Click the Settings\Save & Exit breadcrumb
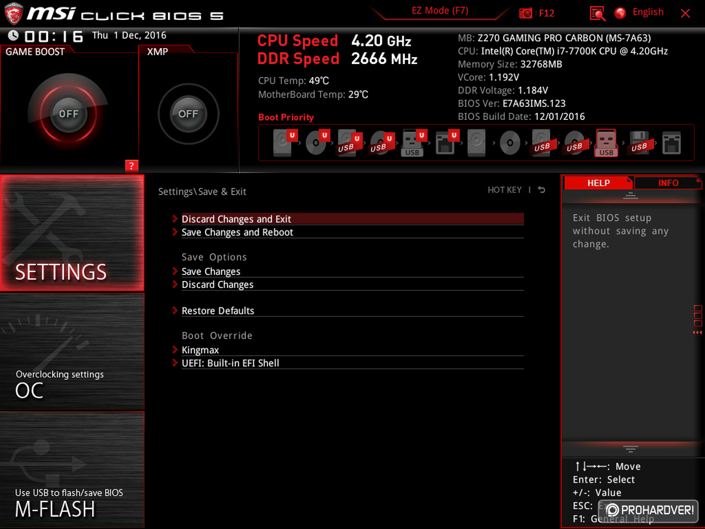705x529 pixels. pos(202,192)
